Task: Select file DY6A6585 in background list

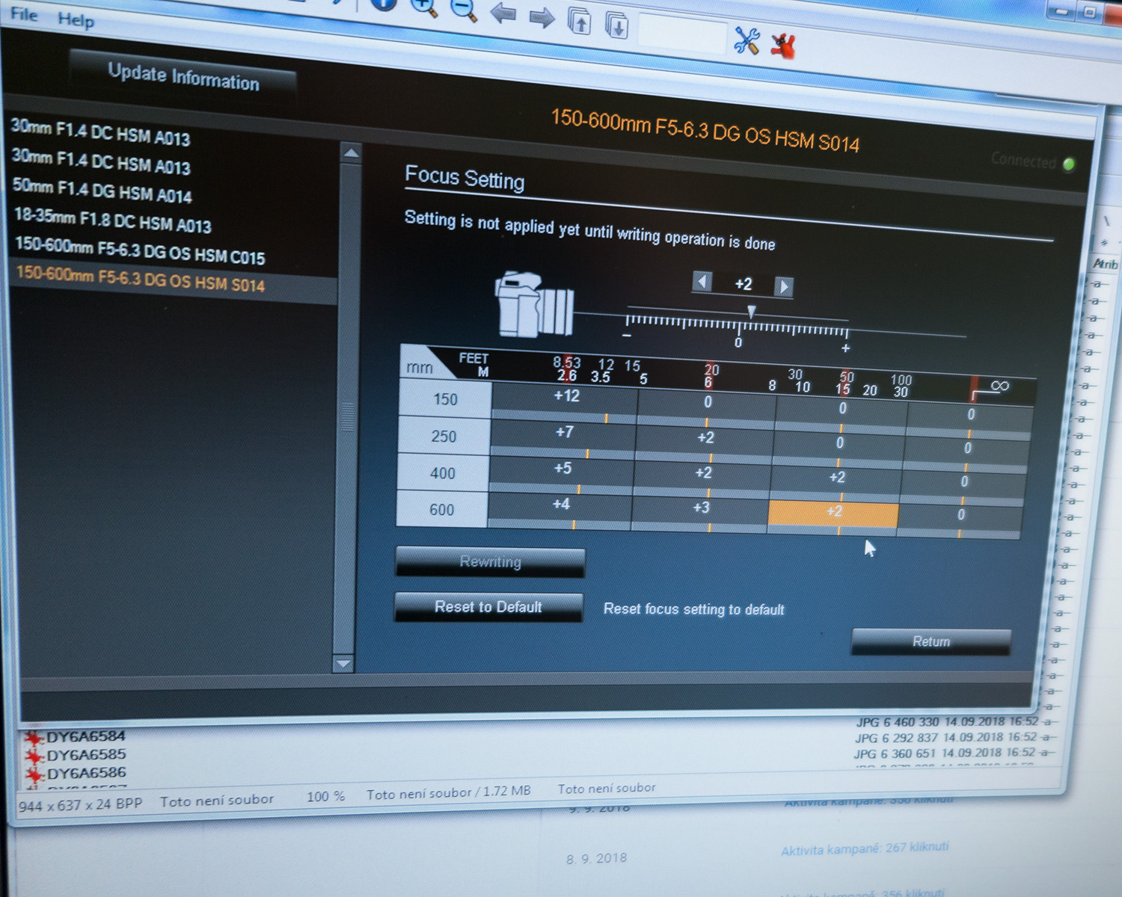Action: tap(86, 755)
